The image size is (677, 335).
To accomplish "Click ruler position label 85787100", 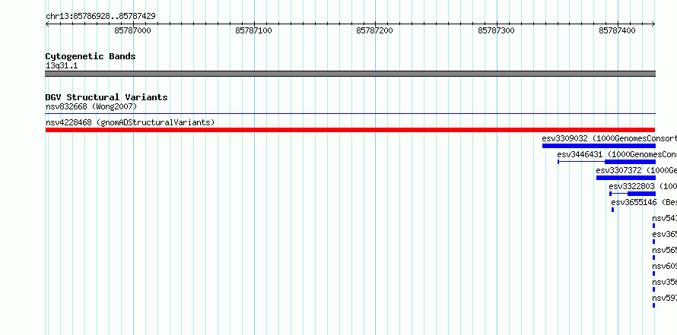I will [x=253, y=30].
